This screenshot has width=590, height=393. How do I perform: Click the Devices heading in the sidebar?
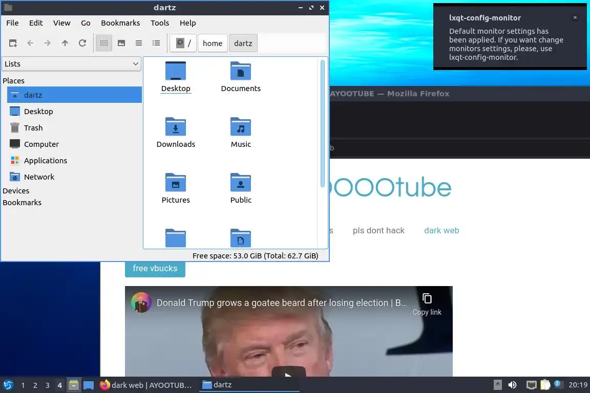[16, 191]
